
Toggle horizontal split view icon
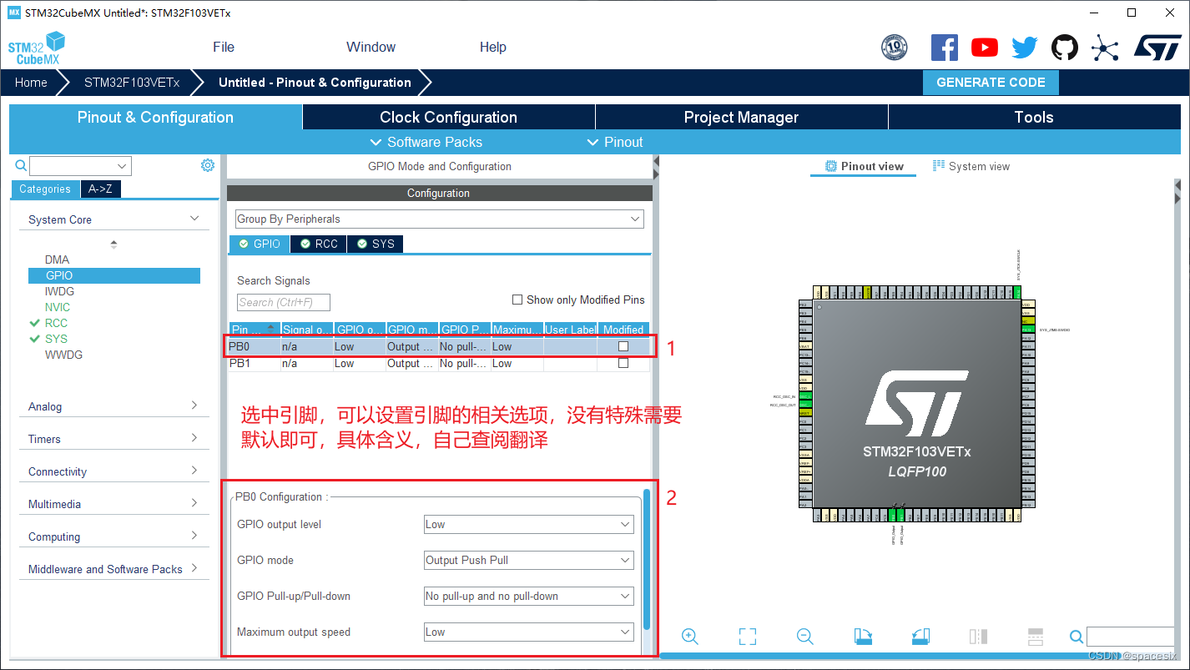coord(1036,637)
